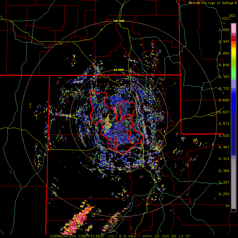The width and height of the screenshot is (238, 238).
Task: Click the 0.5 DEG elevation text
Action: click(x=127, y=236)
